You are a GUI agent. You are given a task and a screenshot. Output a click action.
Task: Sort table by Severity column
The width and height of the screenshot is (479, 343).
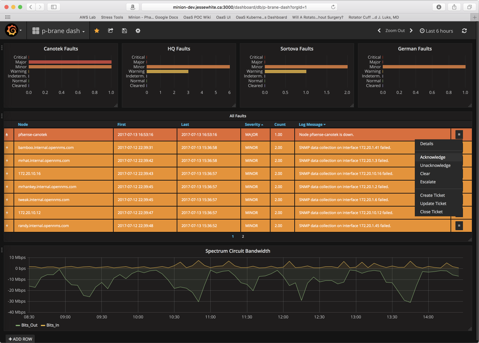tap(254, 125)
